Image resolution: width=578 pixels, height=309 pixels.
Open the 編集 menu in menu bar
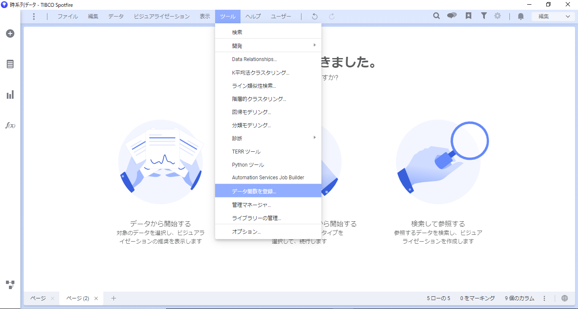point(93,17)
